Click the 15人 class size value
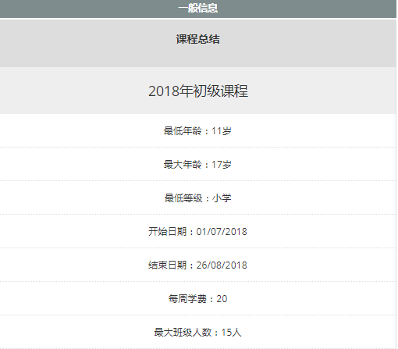The image size is (398, 349). click(231, 333)
